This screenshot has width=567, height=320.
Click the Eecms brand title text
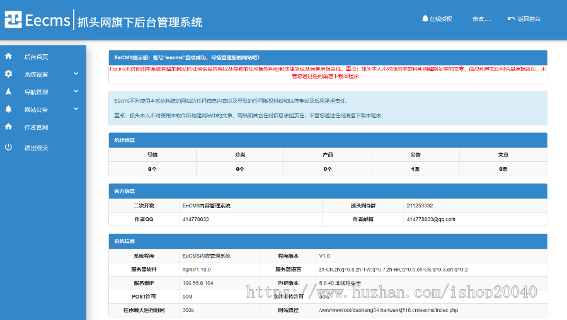click(x=47, y=20)
